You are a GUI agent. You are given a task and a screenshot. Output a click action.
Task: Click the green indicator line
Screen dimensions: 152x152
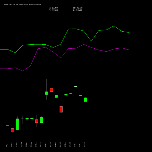tap(65, 36)
